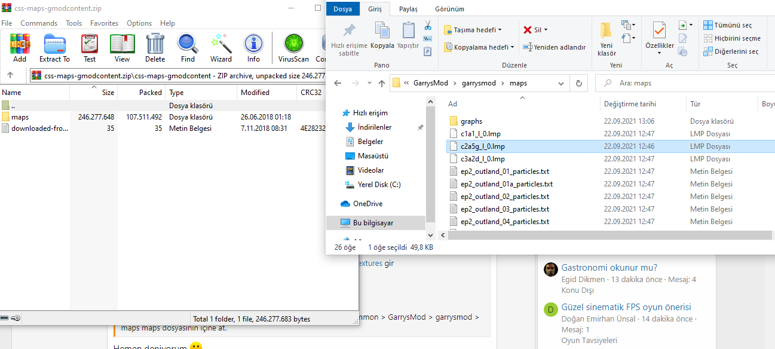The width and height of the screenshot is (775, 349).
Task: Click the copy path icon in Pano group
Action: pos(428,39)
